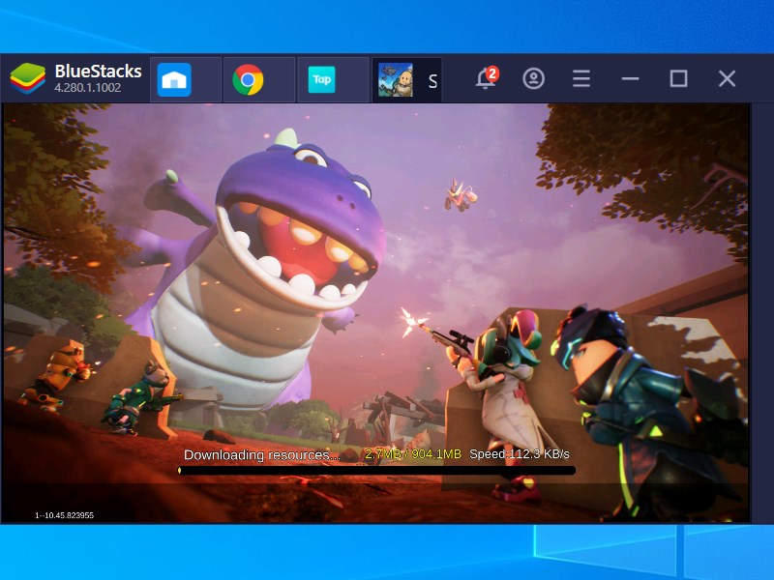Click the 'Speed:112.3 KB/s' readout

520,453
